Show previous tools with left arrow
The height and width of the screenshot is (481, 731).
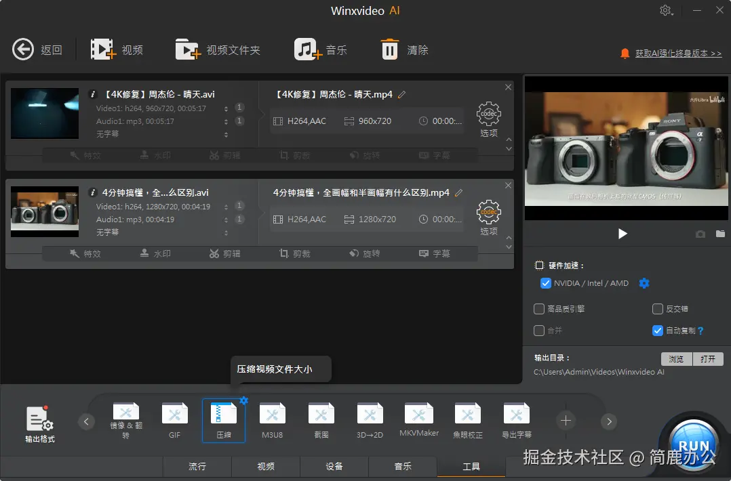click(86, 421)
